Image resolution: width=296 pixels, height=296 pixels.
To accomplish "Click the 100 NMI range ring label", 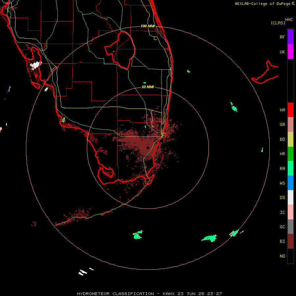I will 148,26.
